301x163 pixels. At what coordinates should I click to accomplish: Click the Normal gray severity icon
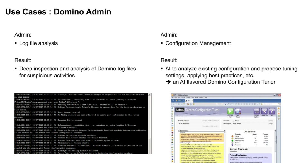point(232,143)
